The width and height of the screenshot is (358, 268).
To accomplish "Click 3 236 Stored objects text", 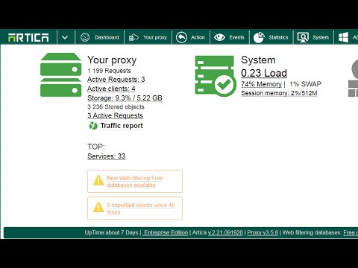I will (116, 107).
